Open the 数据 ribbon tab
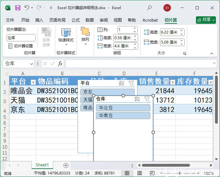Viewport: 220px width, 177px height. coord(90,20)
